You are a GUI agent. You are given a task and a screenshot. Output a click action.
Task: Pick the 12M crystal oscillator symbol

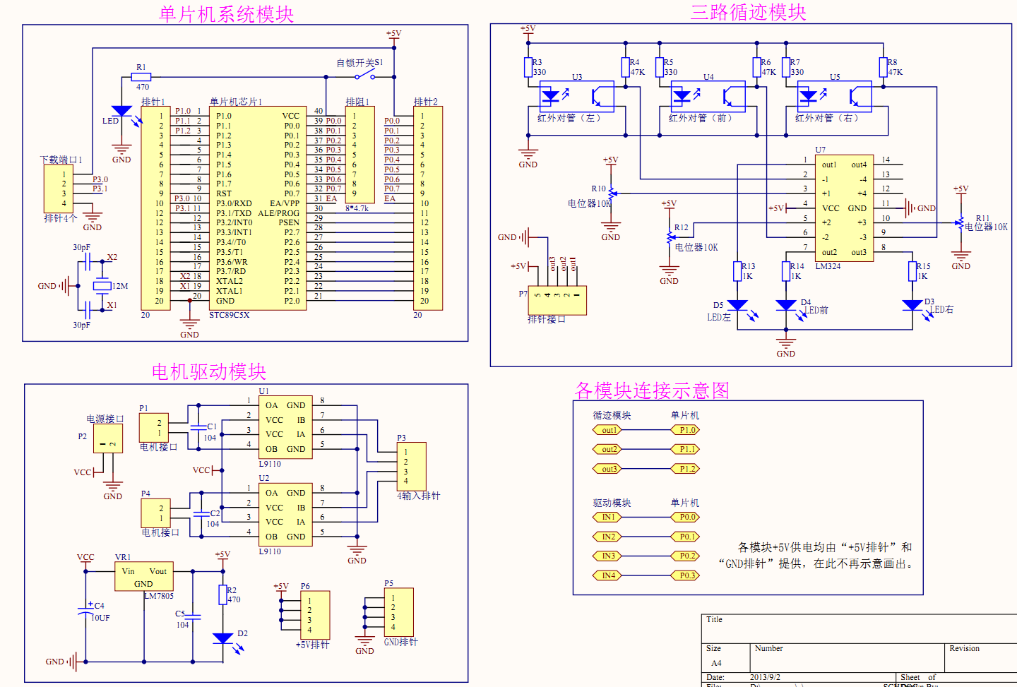pyautogui.click(x=102, y=286)
